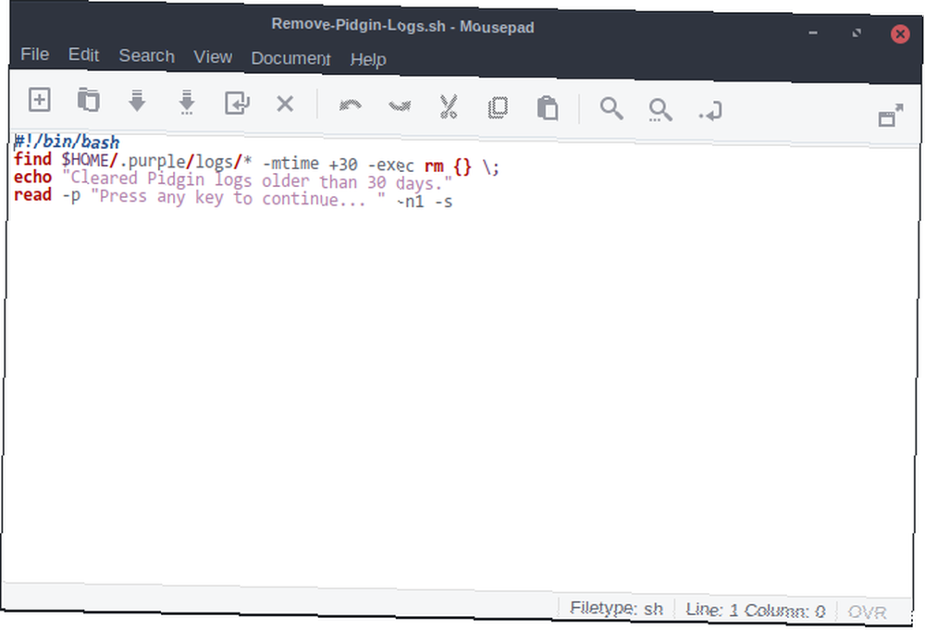Screen dimensions: 925x630
Task: Copy selection using toolbar copy icon
Action: pyautogui.click(x=498, y=108)
